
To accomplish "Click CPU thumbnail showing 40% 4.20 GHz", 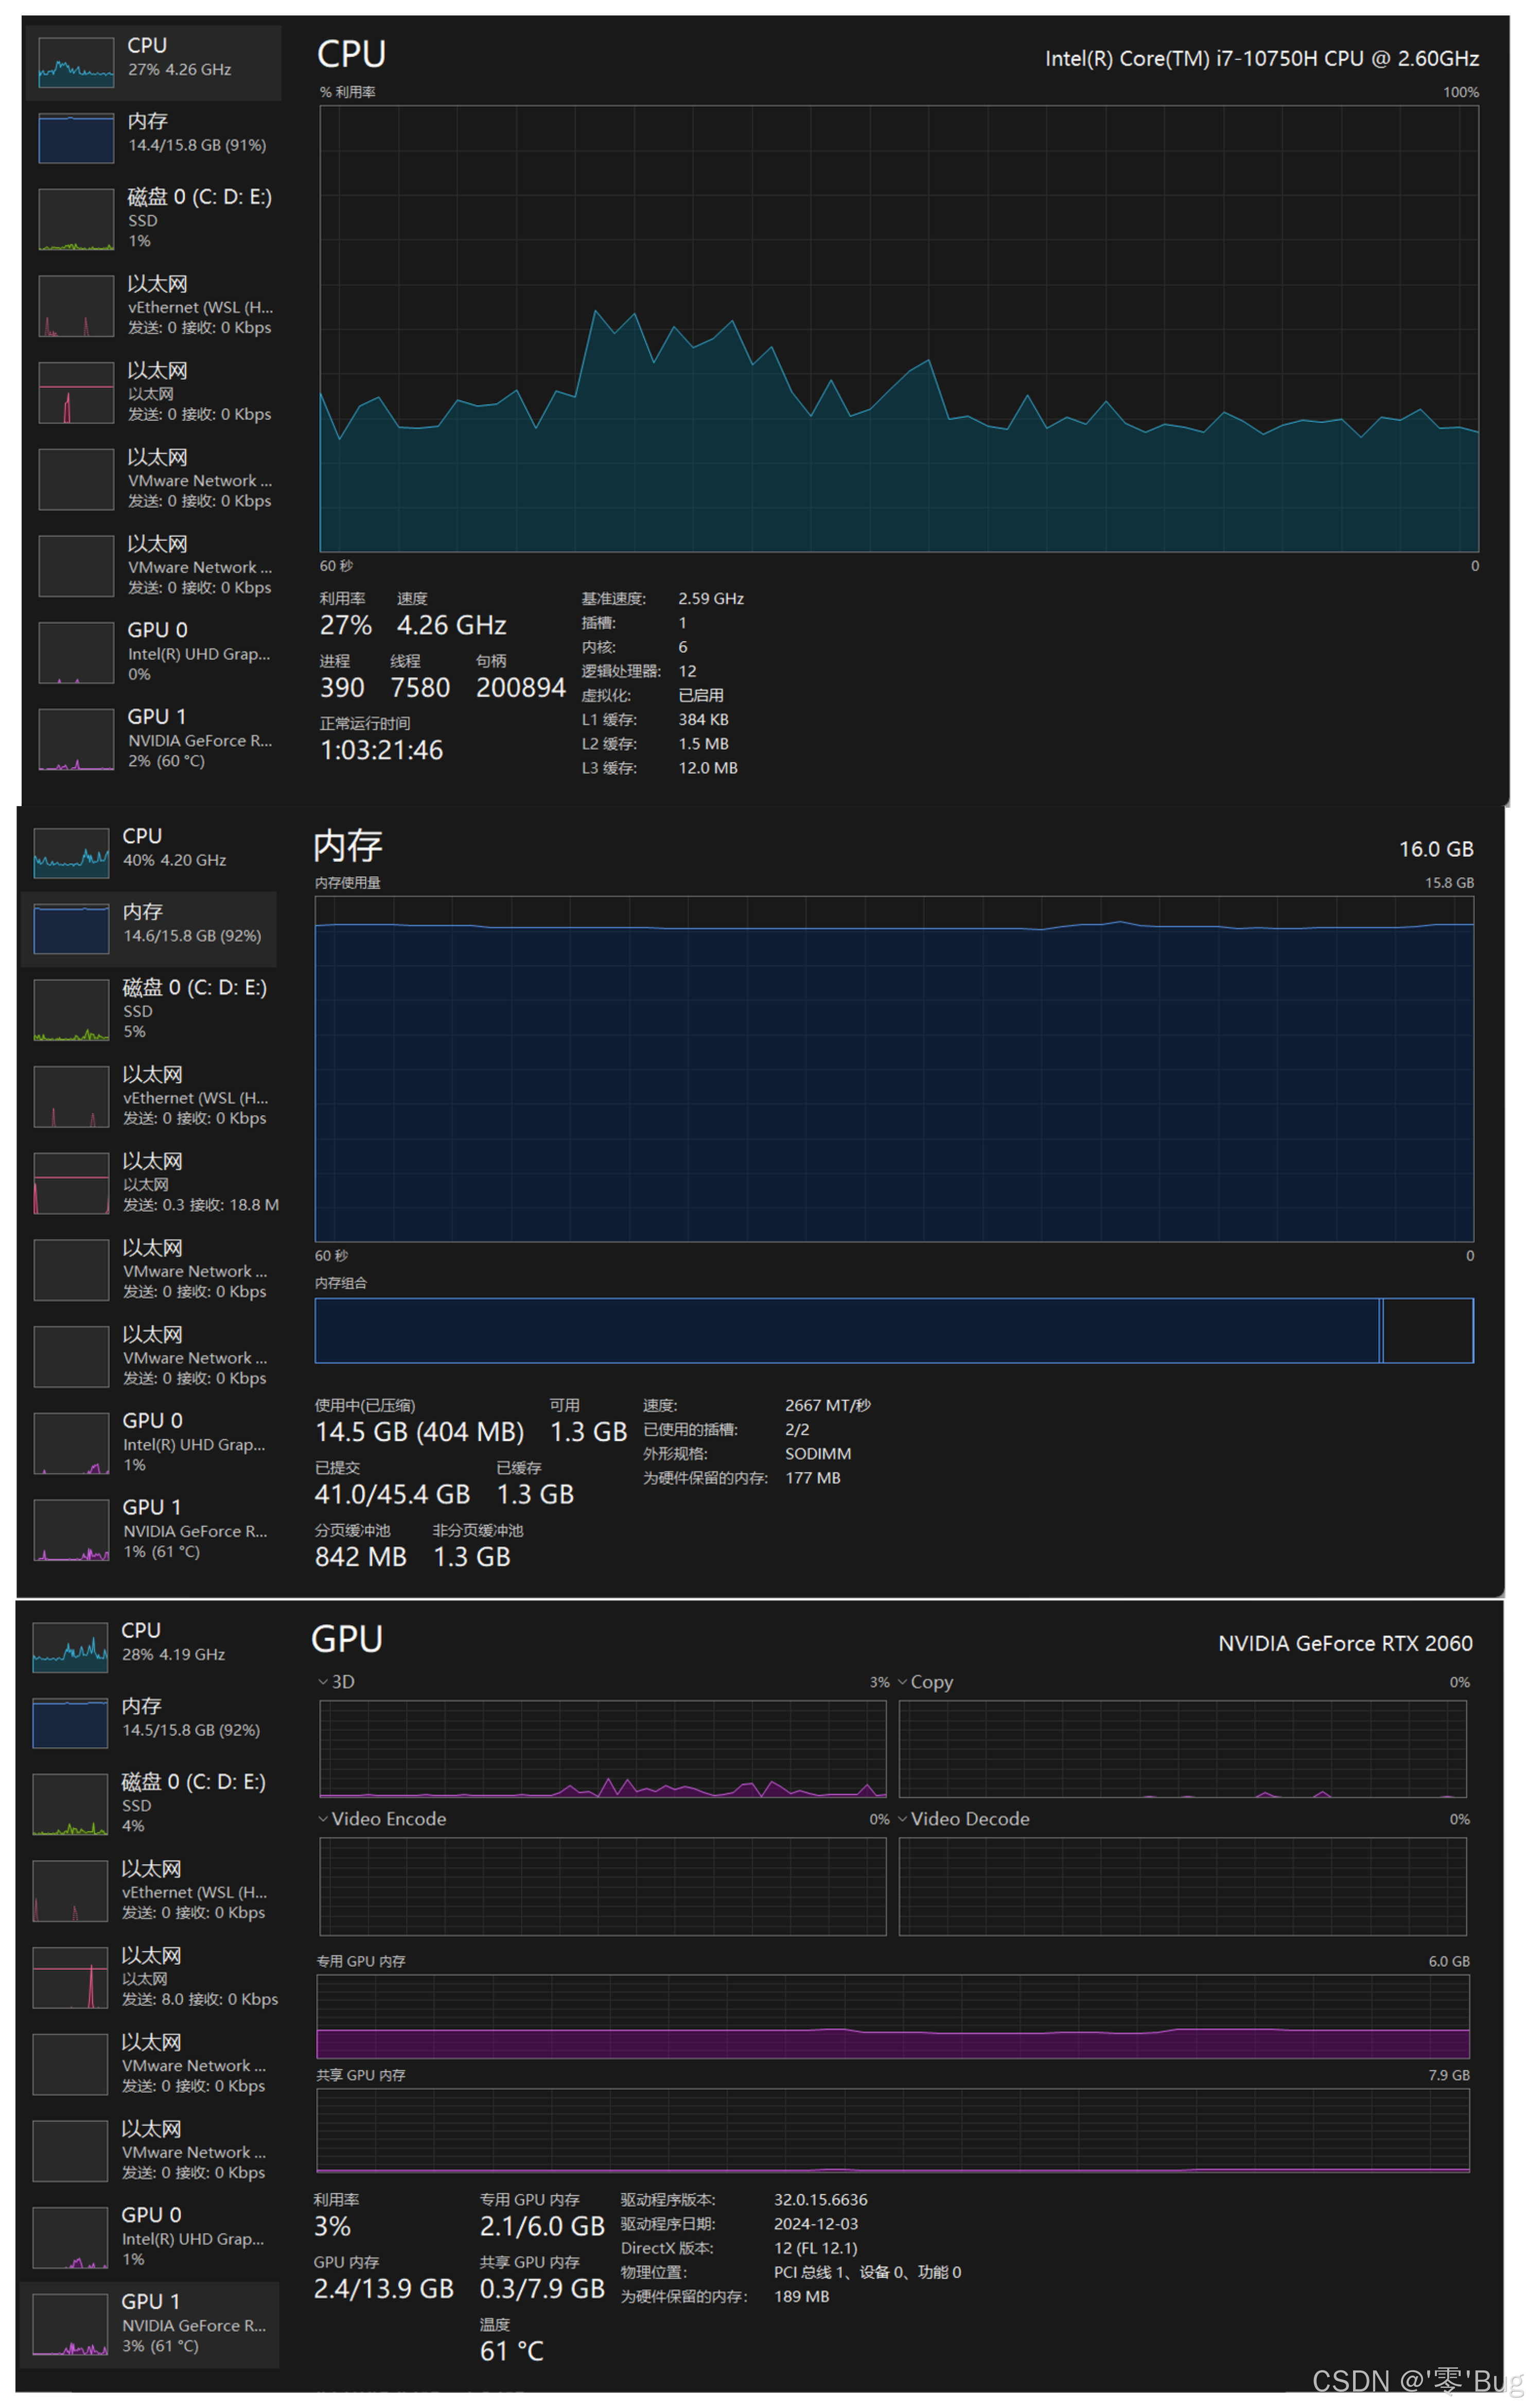I will point(71,853).
